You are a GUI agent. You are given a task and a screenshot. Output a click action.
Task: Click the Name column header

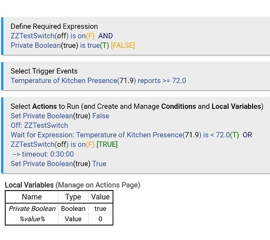click(32, 197)
